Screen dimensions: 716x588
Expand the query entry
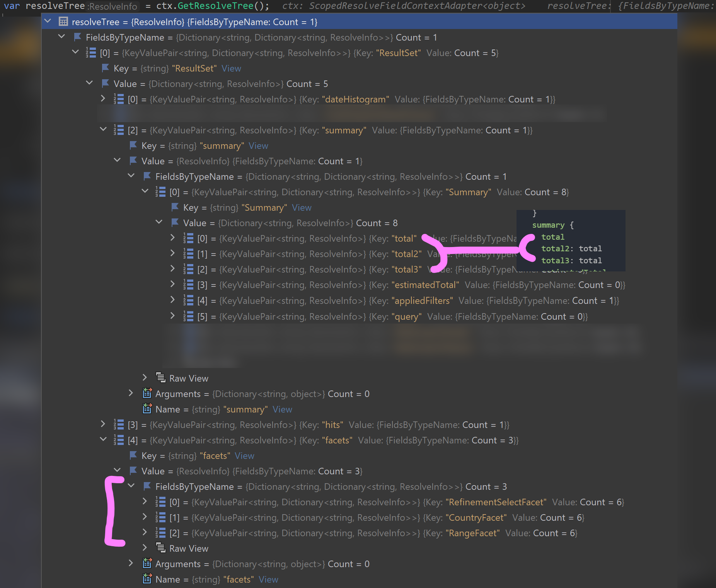[172, 316]
